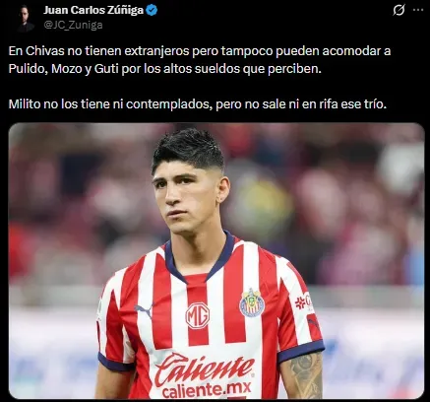The width and height of the screenshot is (430, 402).
Task: Click the tattooed forearm in photo
Action: [306, 376]
